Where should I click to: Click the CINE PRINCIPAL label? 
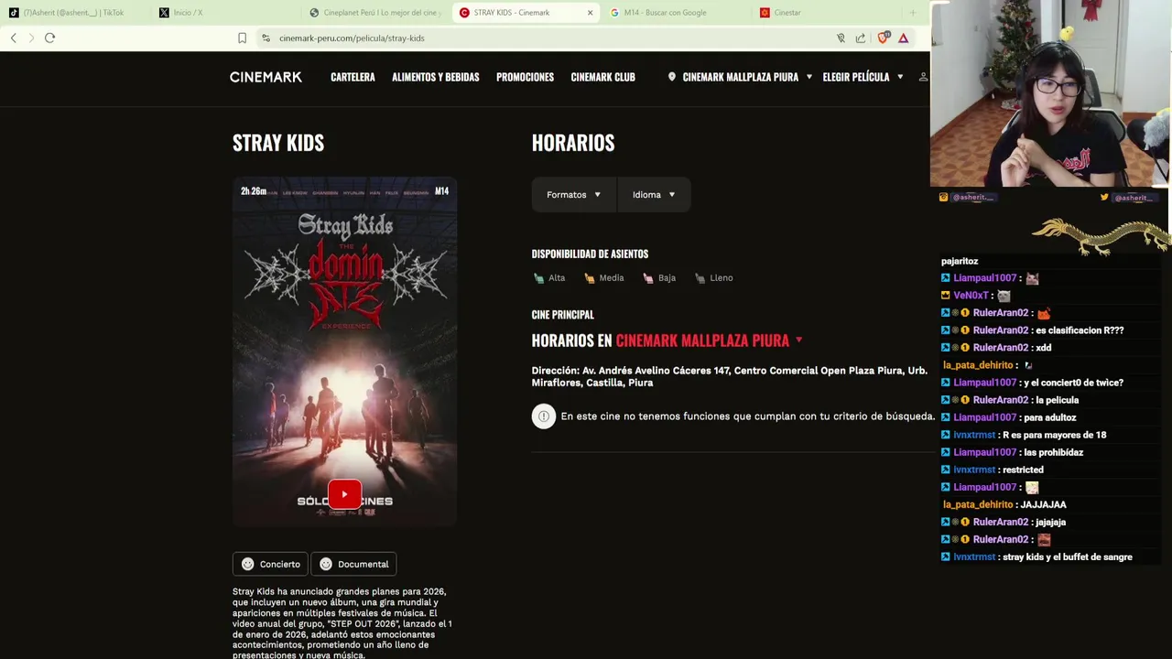(563, 315)
